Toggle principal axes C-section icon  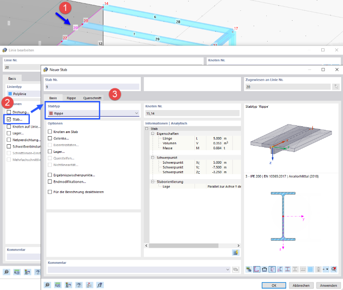(x=280, y=269)
